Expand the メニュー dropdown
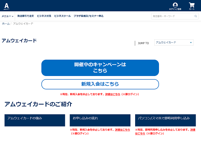 click(8, 16)
